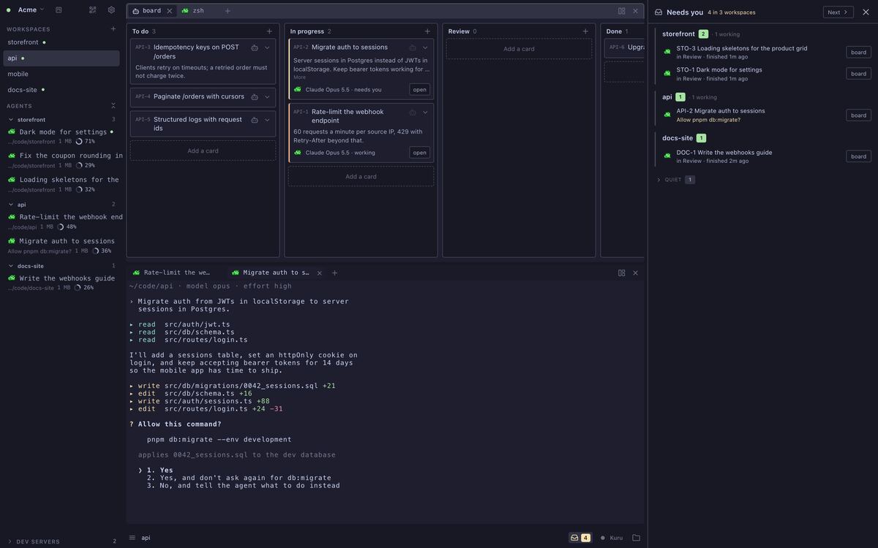Viewport: 878px width, 548px height.
Task: Open a new tab beside the zsh tab
Action: [x=228, y=11]
